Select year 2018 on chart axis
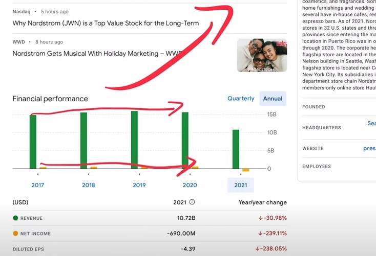The image size is (376, 256). click(89, 185)
